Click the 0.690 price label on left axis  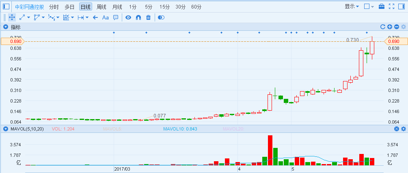coord(12,41)
